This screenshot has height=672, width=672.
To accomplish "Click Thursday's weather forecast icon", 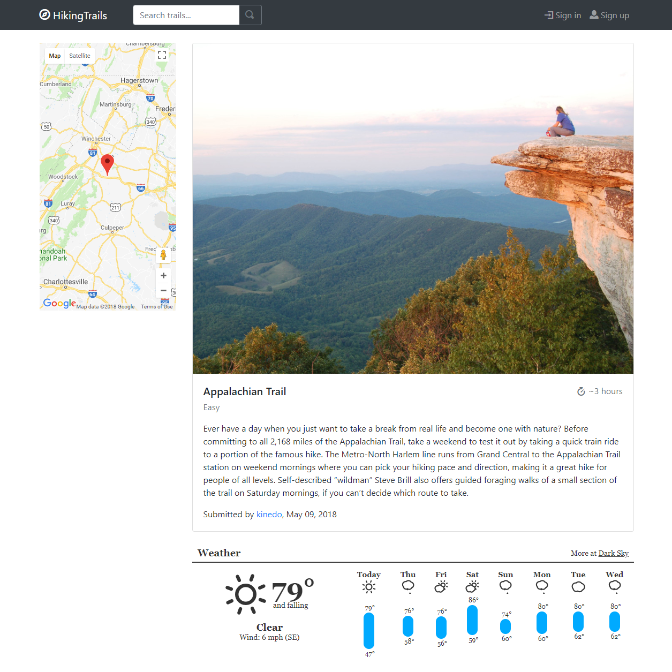I will (x=408, y=586).
